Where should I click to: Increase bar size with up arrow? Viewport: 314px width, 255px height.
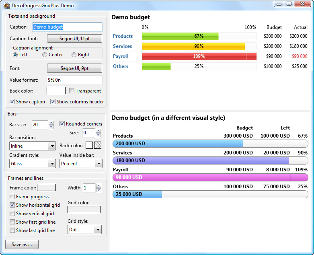51,123
